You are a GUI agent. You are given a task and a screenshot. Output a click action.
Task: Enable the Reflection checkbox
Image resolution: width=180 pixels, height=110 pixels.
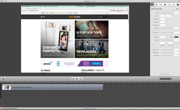point(152,33)
